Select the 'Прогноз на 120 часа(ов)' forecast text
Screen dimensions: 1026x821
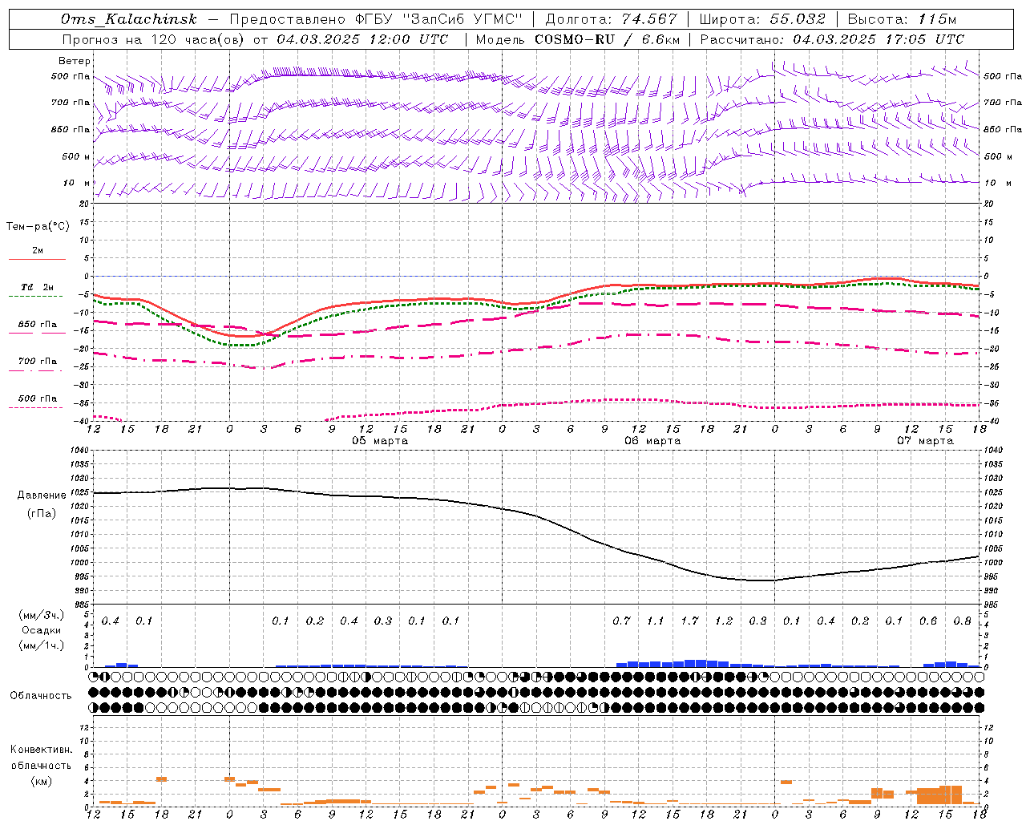tap(154, 39)
